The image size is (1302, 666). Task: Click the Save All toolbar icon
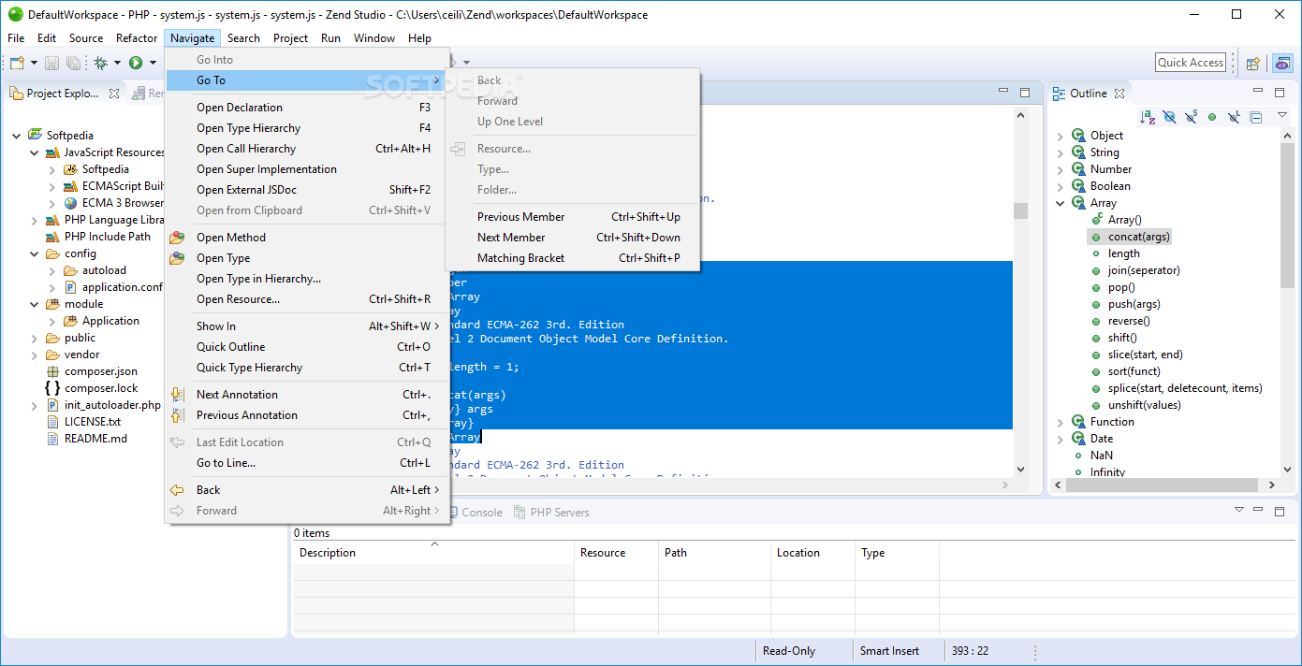73,63
